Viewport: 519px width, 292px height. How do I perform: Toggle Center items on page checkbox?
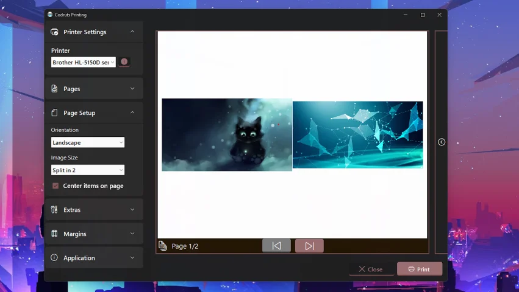click(55, 186)
